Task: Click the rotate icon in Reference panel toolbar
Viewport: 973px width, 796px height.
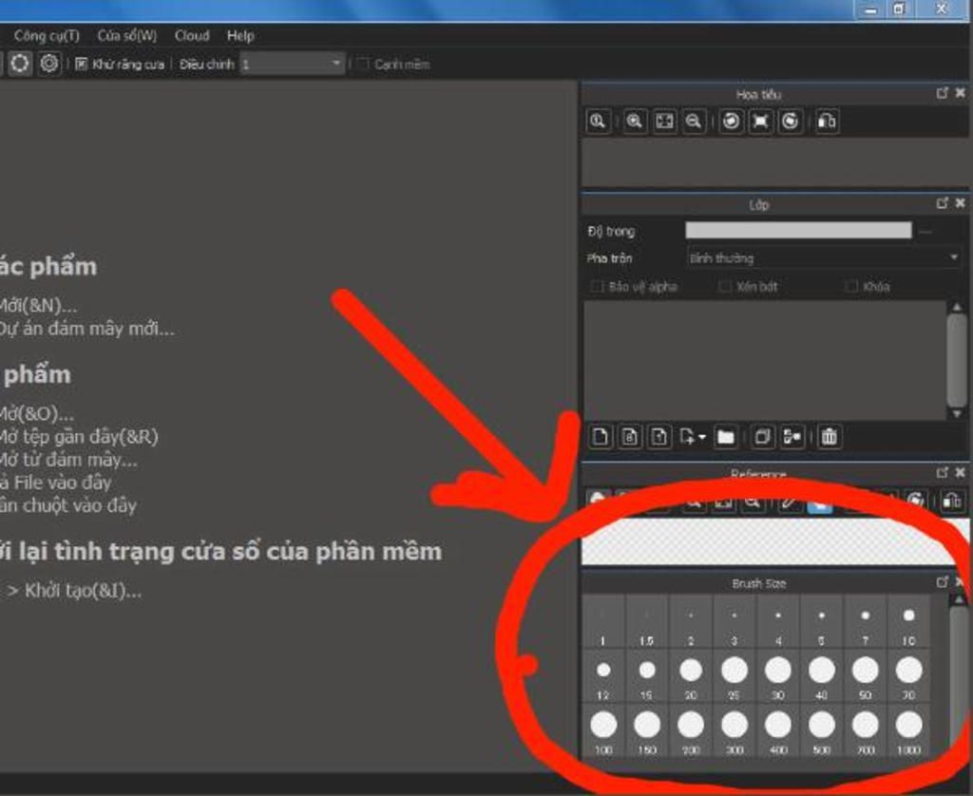Action: click(916, 500)
